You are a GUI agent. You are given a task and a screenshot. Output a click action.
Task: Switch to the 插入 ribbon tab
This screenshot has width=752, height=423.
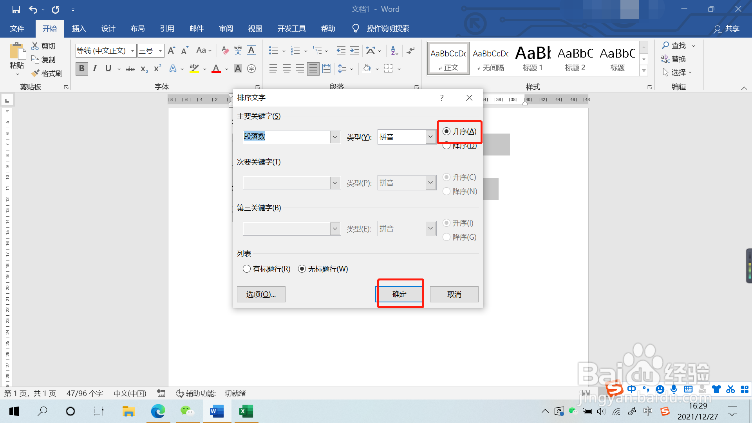point(79,29)
